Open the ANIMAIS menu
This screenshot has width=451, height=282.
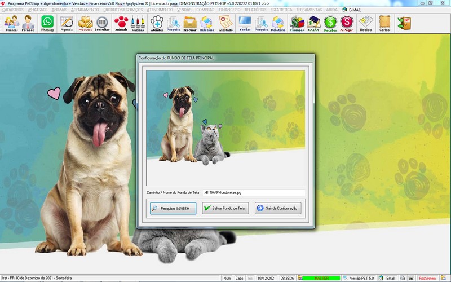[x=59, y=10]
